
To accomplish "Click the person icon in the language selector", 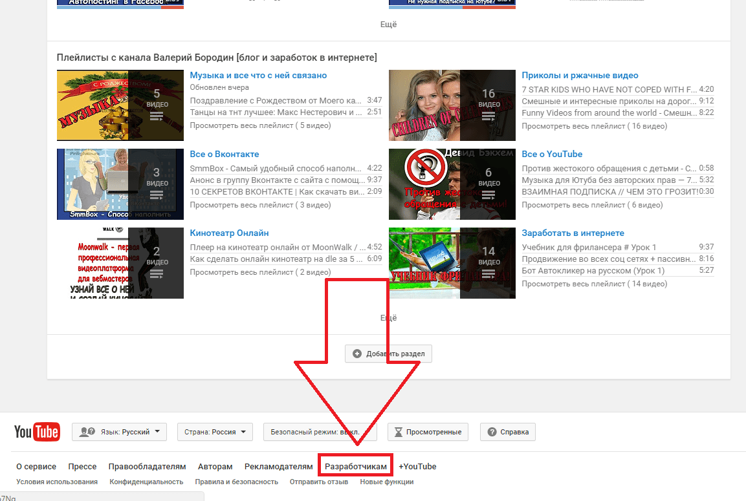I will [87, 432].
